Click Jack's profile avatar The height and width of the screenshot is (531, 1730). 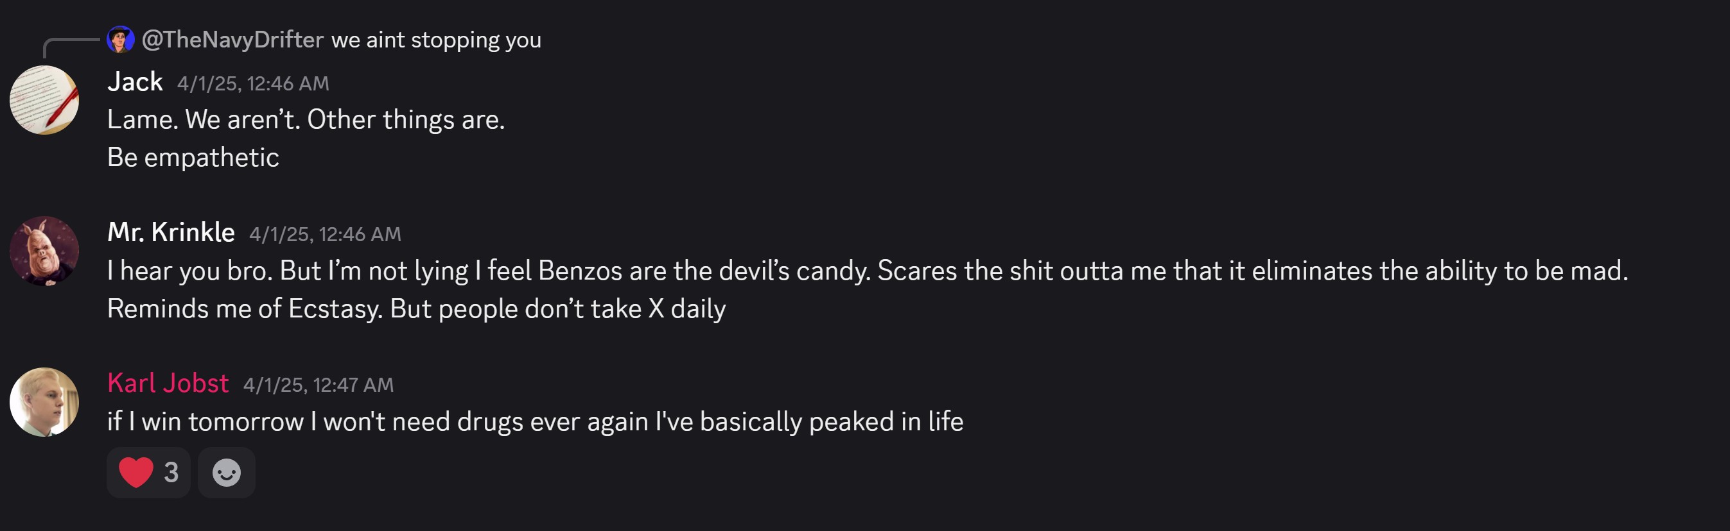click(x=44, y=100)
